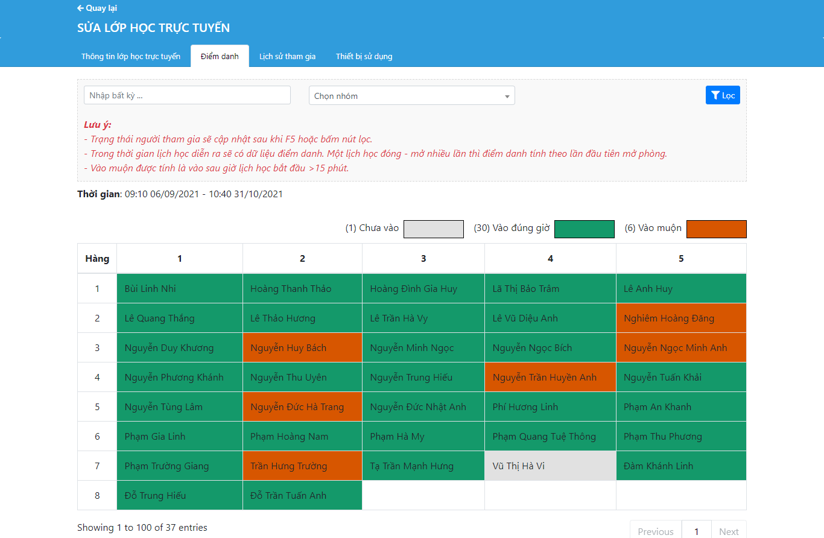
Task: Click Nguyễn Thu Uyên cell
Action: (x=302, y=378)
